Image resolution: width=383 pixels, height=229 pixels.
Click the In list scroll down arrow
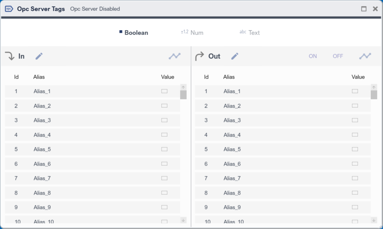[x=183, y=220]
